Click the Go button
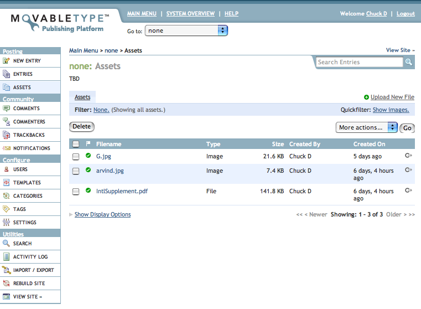The width and height of the screenshot is (421, 309). (x=407, y=128)
